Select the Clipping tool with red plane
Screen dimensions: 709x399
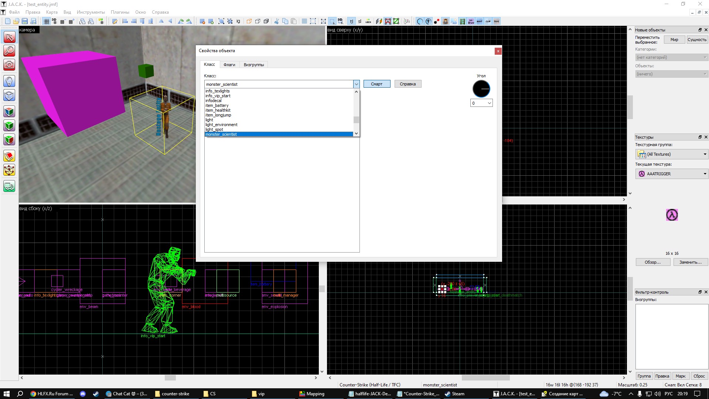point(9,156)
